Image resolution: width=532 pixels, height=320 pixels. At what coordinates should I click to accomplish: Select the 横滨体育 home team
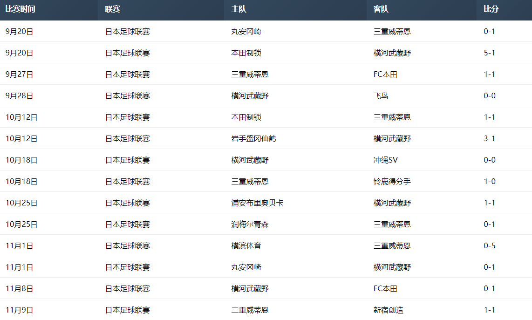(x=246, y=246)
